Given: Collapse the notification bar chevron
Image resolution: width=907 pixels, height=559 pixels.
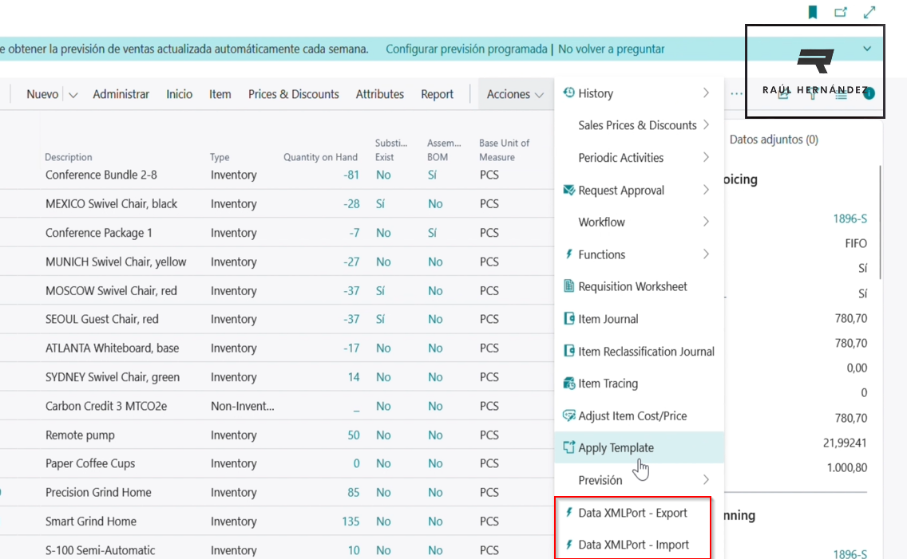Looking at the screenshot, I should click(x=868, y=49).
